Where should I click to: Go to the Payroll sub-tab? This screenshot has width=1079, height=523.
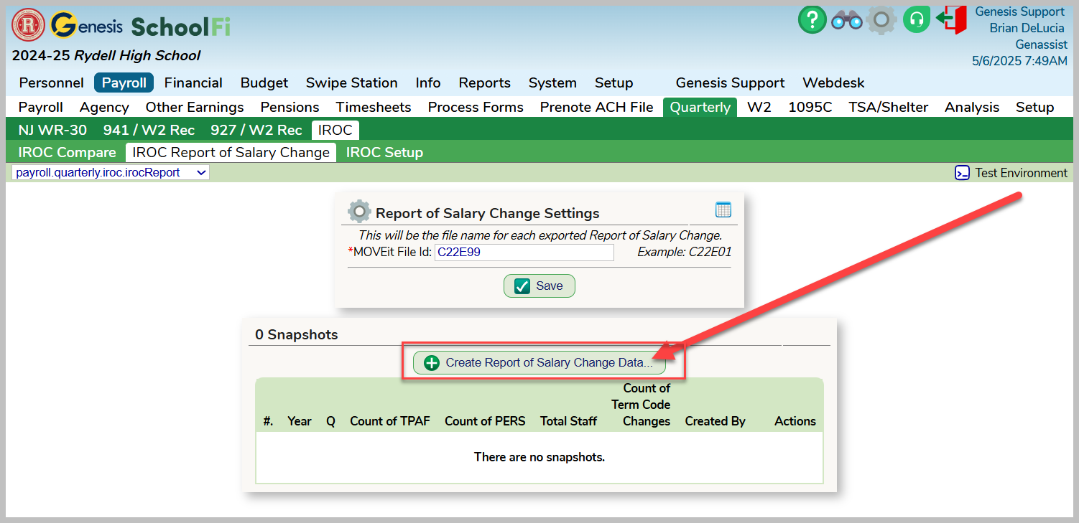(41, 108)
